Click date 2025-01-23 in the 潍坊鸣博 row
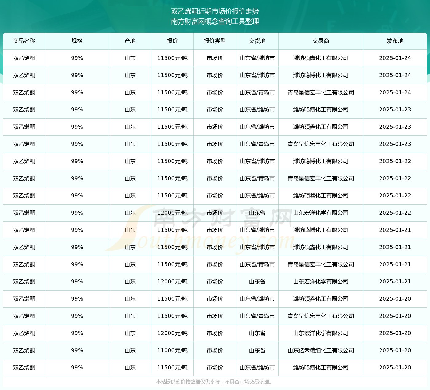430x390 pixels. click(x=395, y=110)
